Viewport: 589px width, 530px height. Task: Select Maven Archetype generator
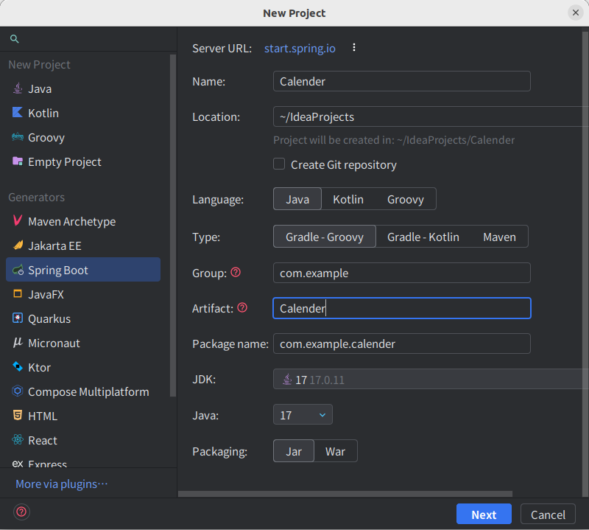(83, 221)
